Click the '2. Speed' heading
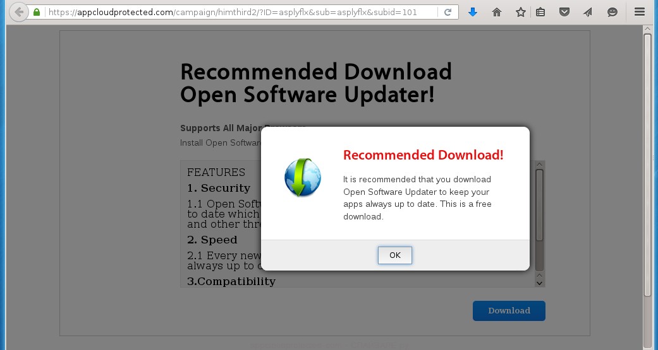 pyautogui.click(x=212, y=240)
